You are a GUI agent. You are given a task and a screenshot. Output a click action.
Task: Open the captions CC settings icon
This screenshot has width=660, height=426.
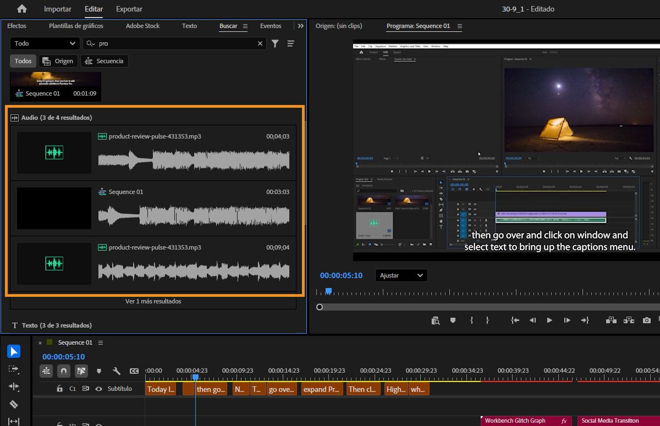click(134, 371)
